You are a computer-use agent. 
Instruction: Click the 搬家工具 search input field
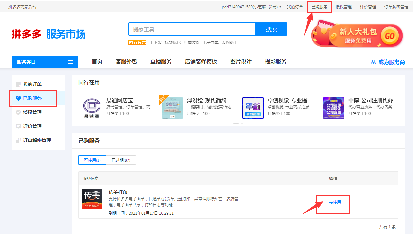point(192,29)
